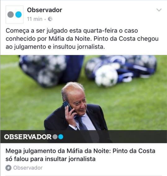Screen dimensions: 167x176
Task: Click the sharp soccer ball in photo
Action: click(x=106, y=77)
